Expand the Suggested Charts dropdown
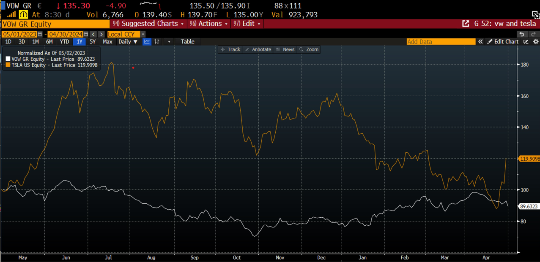540x262 pixels. click(x=149, y=24)
